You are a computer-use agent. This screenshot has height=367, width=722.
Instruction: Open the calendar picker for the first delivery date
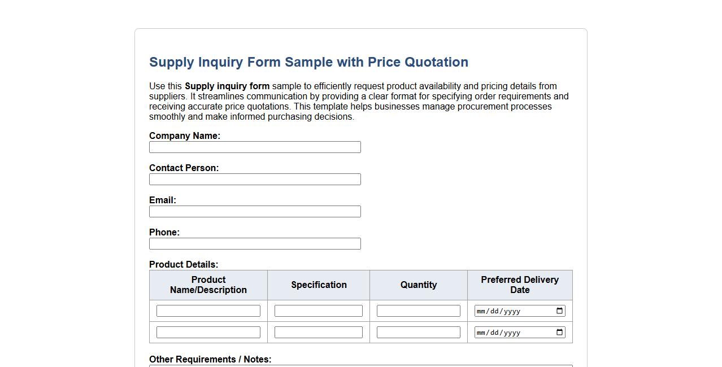[x=559, y=310]
